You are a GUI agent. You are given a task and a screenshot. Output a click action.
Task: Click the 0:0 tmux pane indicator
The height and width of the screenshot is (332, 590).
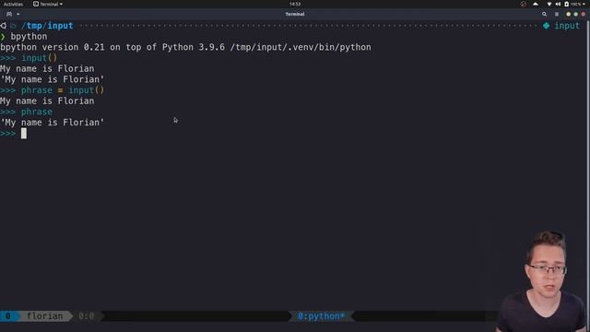(x=86, y=316)
